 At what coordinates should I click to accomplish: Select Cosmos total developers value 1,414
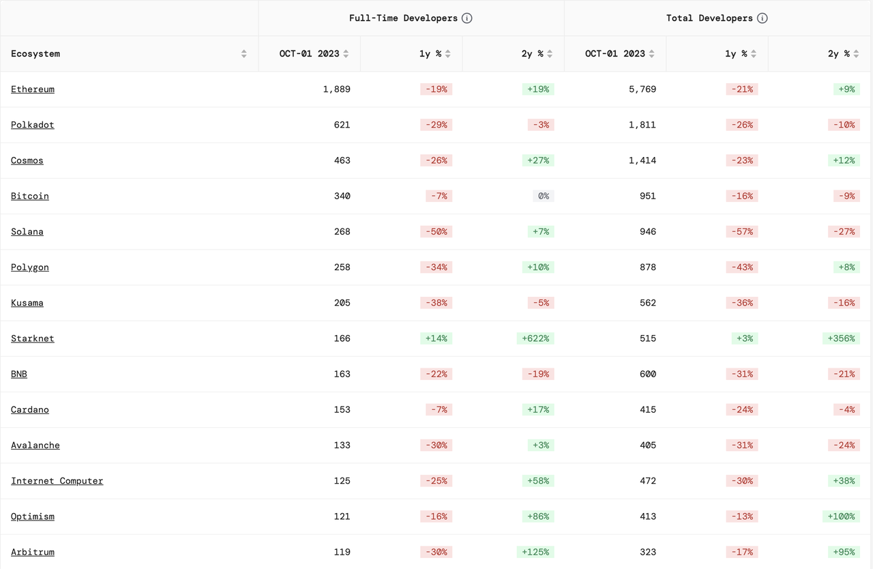pyautogui.click(x=642, y=160)
